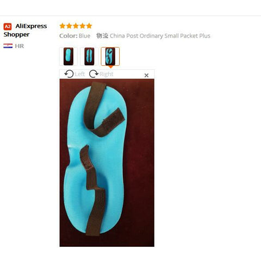This screenshot has width=261, height=261.
Task: Open the AliExpress Shopper reviewer name
Action: point(25,30)
